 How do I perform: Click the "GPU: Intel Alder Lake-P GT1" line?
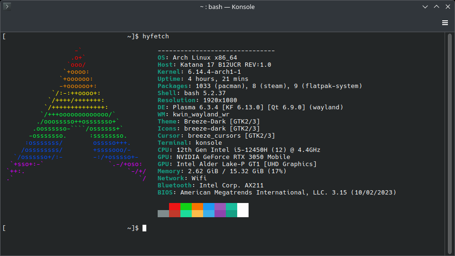pyautogui.click(x=237, y=164)
